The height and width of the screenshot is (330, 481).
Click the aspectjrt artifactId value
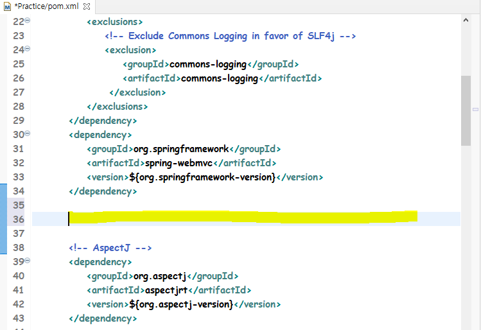[x=166, y=290]
